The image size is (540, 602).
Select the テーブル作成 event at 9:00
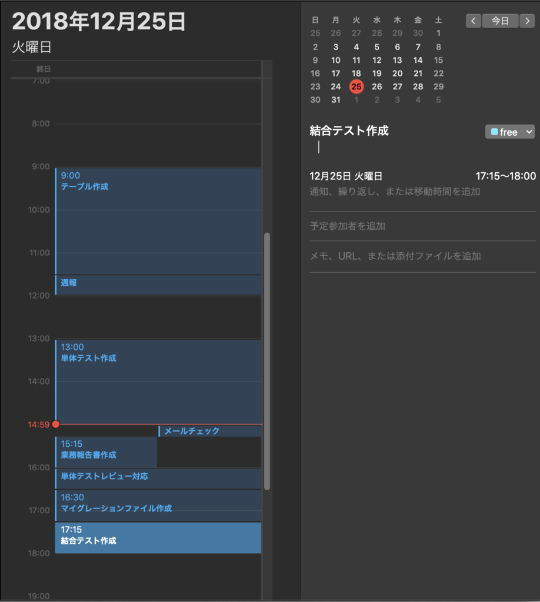tap(158, 221)
